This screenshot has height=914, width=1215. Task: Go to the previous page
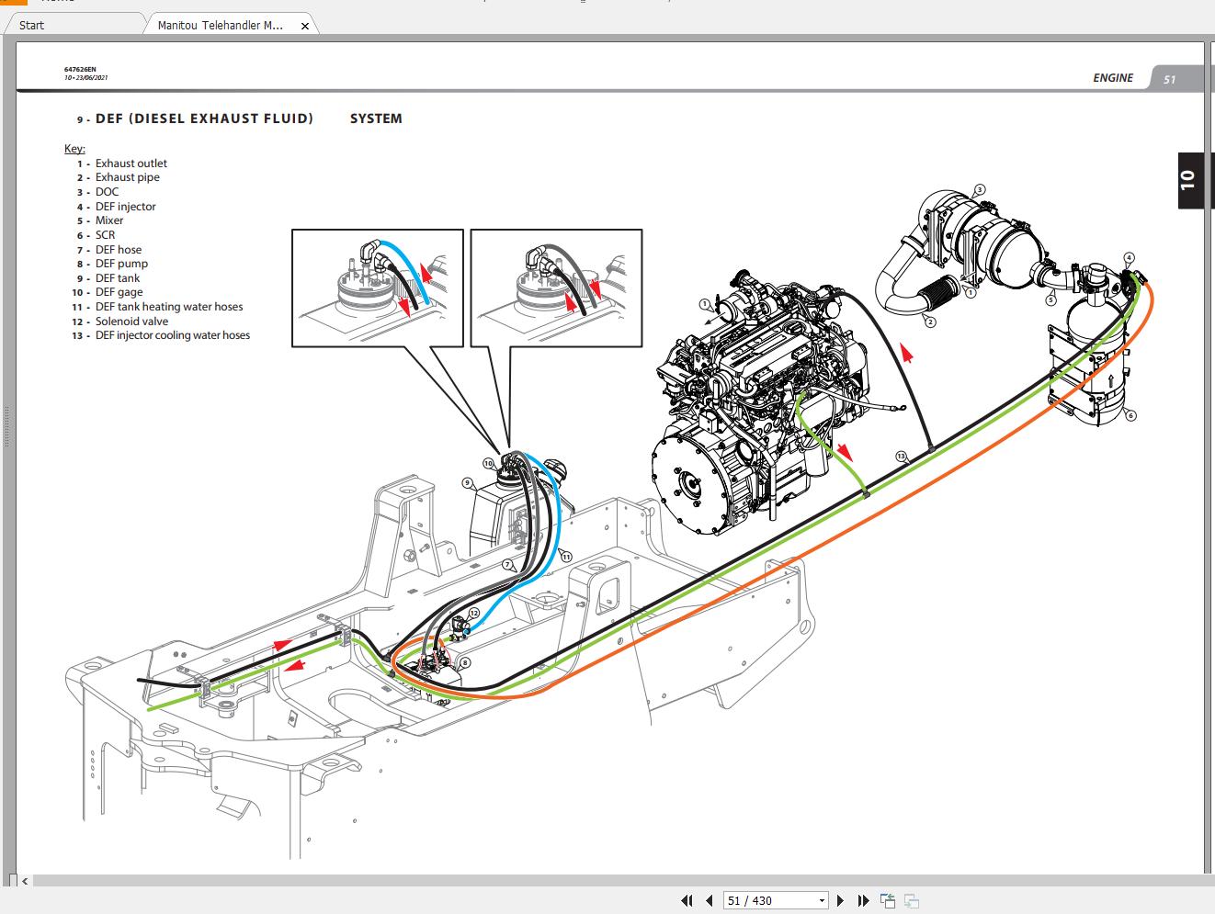tap(708, 900)
